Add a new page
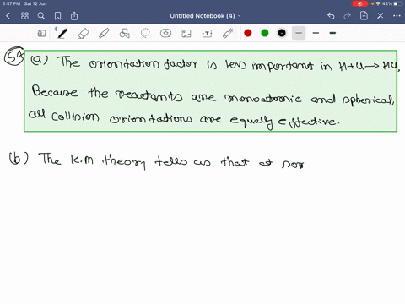The image size is (405, 304). point(364,16)
